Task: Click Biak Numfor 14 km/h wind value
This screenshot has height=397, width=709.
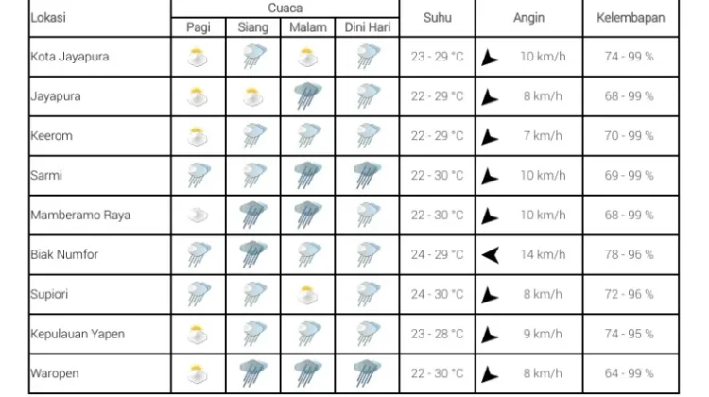Action: [543, 255]
